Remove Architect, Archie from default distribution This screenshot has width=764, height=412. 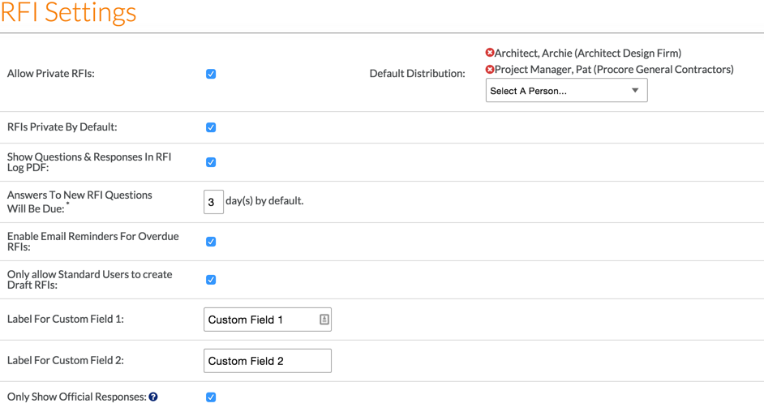click(x=490, y=53)
